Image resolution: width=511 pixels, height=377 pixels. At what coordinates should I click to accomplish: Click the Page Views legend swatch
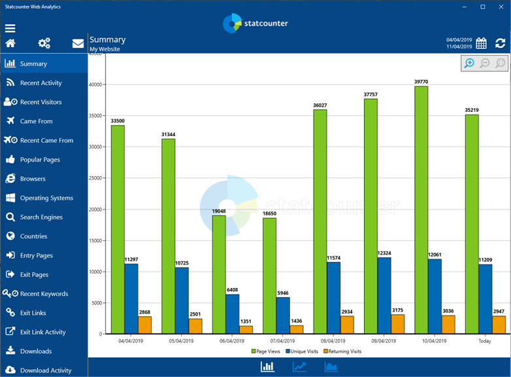254,351
